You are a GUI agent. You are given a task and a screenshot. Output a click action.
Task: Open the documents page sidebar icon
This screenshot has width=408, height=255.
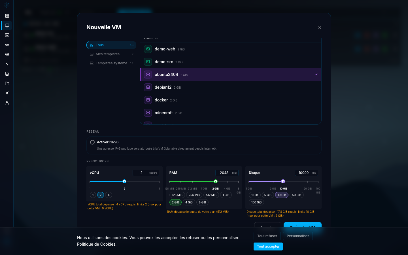7,74
